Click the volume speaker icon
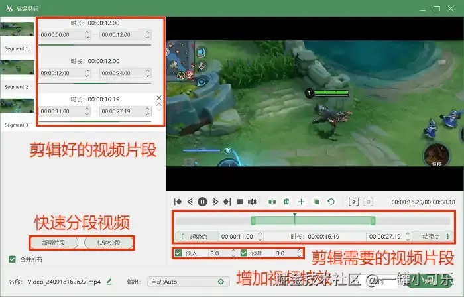Image resolution: width=464 pixels, height=297 pixels. point(252,202)
